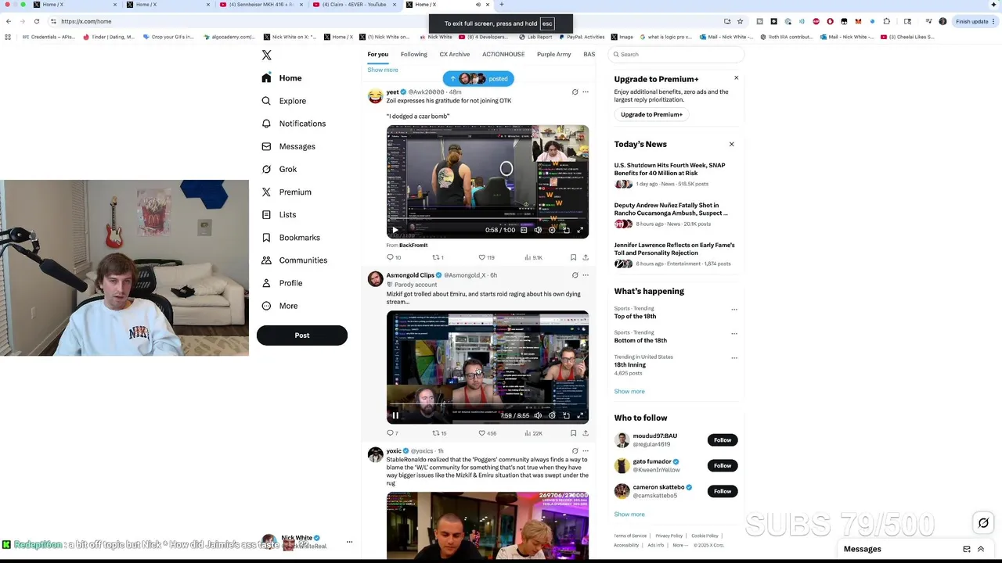The width and height of the screenshot is (1002, 563).
Task: Click the new posts 'posted' pill
Action: click(478, 78)
